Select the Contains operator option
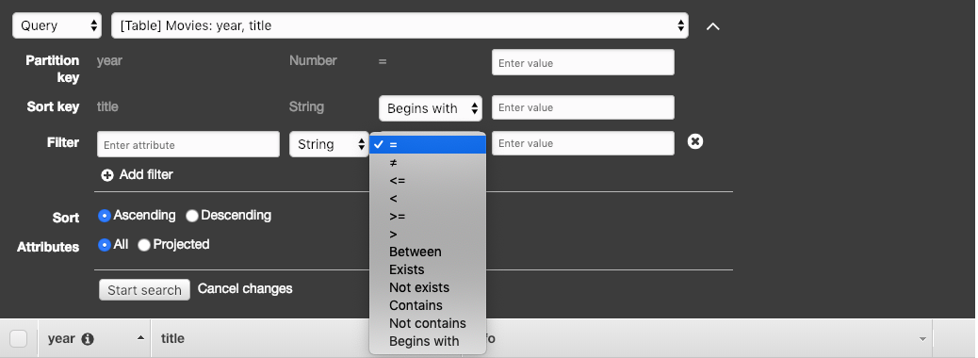The image size is (978, 358). click(x=428, y=305)
